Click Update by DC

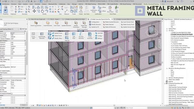[94, 27]
